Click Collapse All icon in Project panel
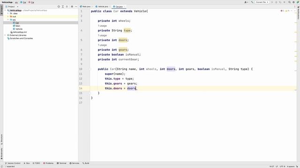The image size is (300, 168). point(67,7)
